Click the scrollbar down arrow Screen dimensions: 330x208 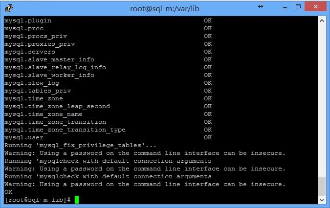(x=322, y=200)
